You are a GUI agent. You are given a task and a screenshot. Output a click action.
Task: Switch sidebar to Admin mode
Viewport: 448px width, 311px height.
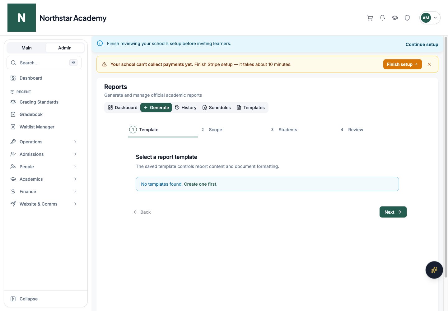click(x=65, y=48)
